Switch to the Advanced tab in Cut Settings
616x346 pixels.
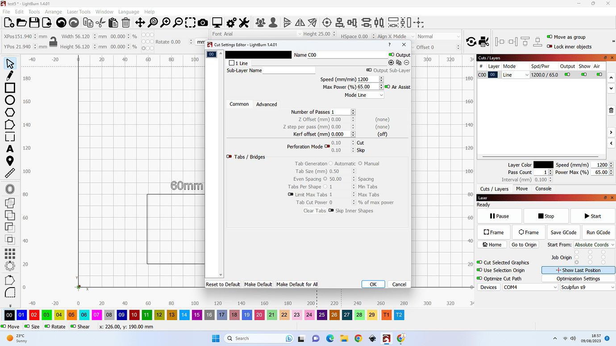click(266, 104)
